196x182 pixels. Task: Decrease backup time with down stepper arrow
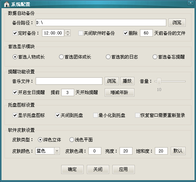(68, 35)
